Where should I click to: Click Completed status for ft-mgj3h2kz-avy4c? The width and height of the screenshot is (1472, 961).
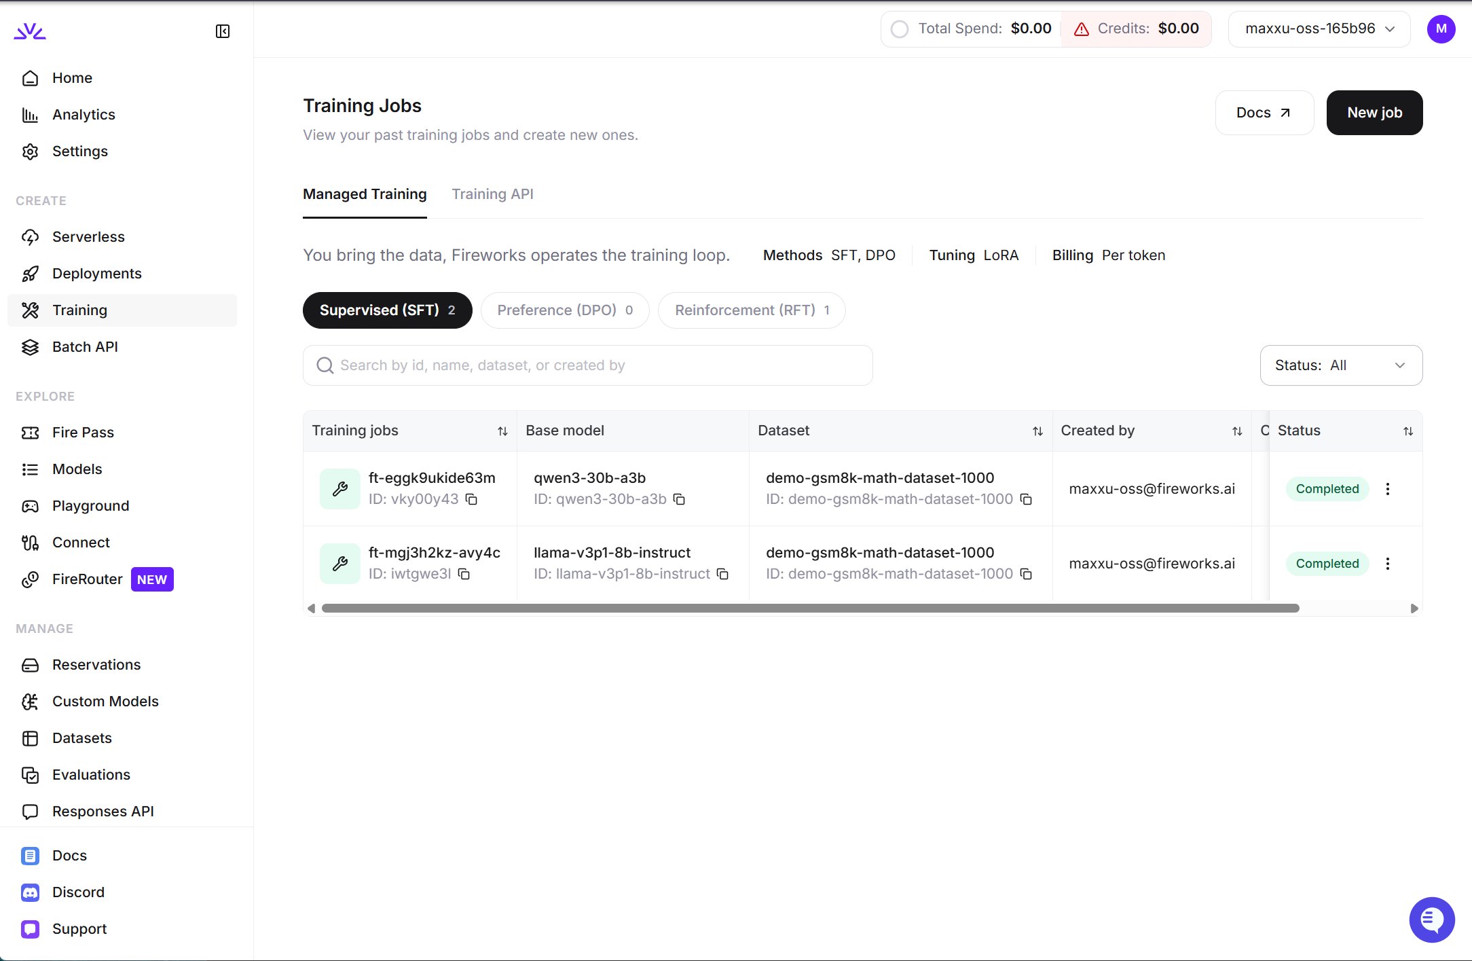pyautogui.click(x=1327, y=564)
